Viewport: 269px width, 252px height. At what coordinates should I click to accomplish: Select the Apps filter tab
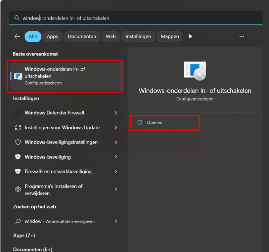coord(52,37)
